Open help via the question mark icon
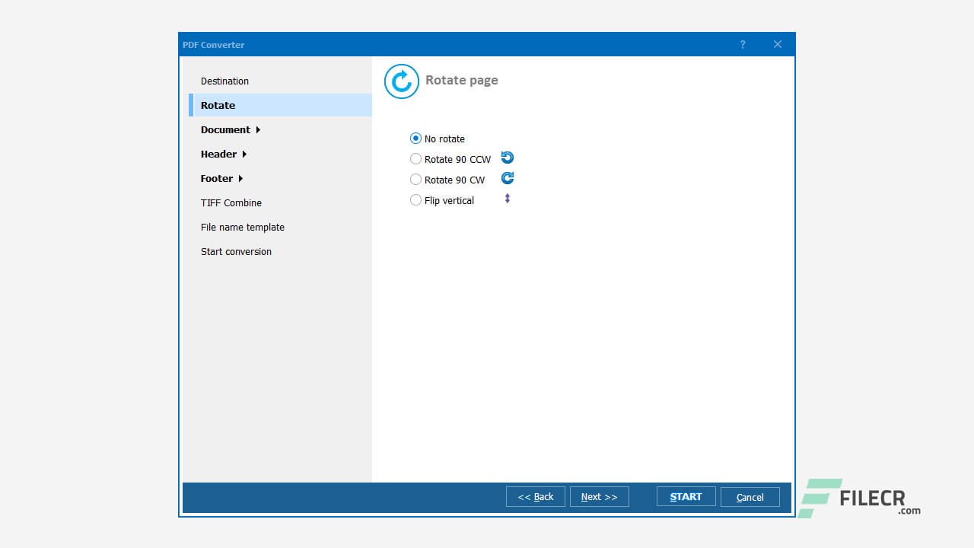This screenshot has height=548, width=974. point(743,44)
